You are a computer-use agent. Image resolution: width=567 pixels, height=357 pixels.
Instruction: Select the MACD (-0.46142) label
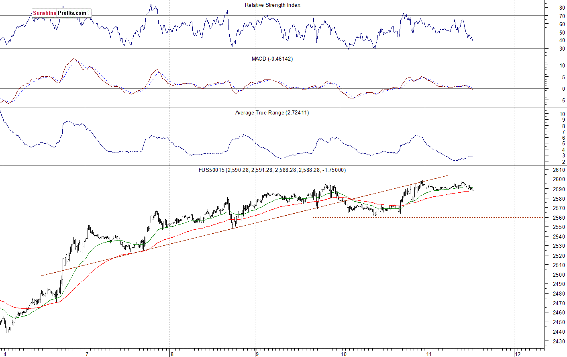coord(272,59)
